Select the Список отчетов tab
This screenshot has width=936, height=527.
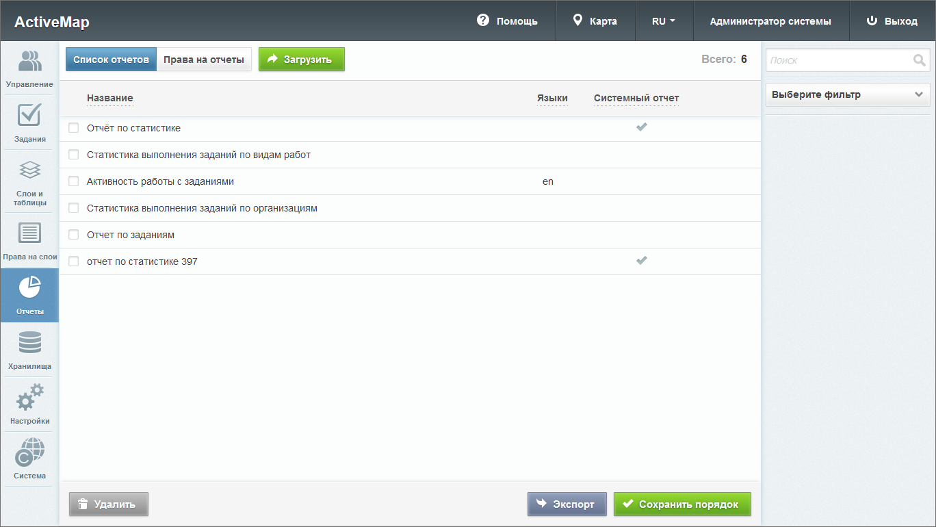coord(111,60)
